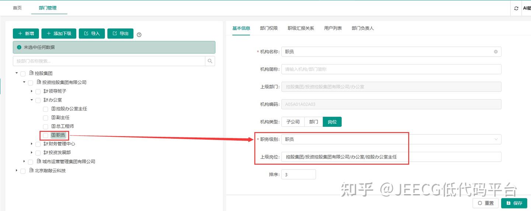This screenshot has width=531, height=211.
Task: Click the position icon beside 副主任
Action: pos(53,118)
